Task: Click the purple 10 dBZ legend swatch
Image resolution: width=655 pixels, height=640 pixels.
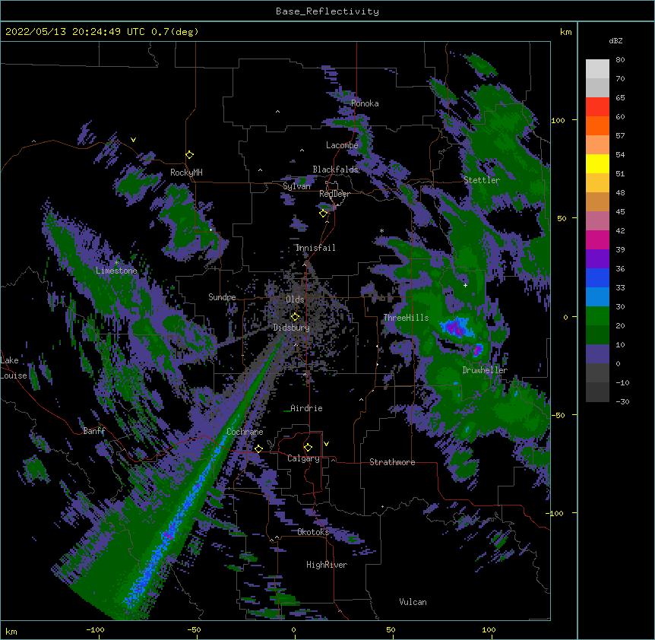Action: 597,354
